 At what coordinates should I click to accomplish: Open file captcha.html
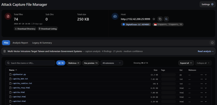tap(19, 92)
